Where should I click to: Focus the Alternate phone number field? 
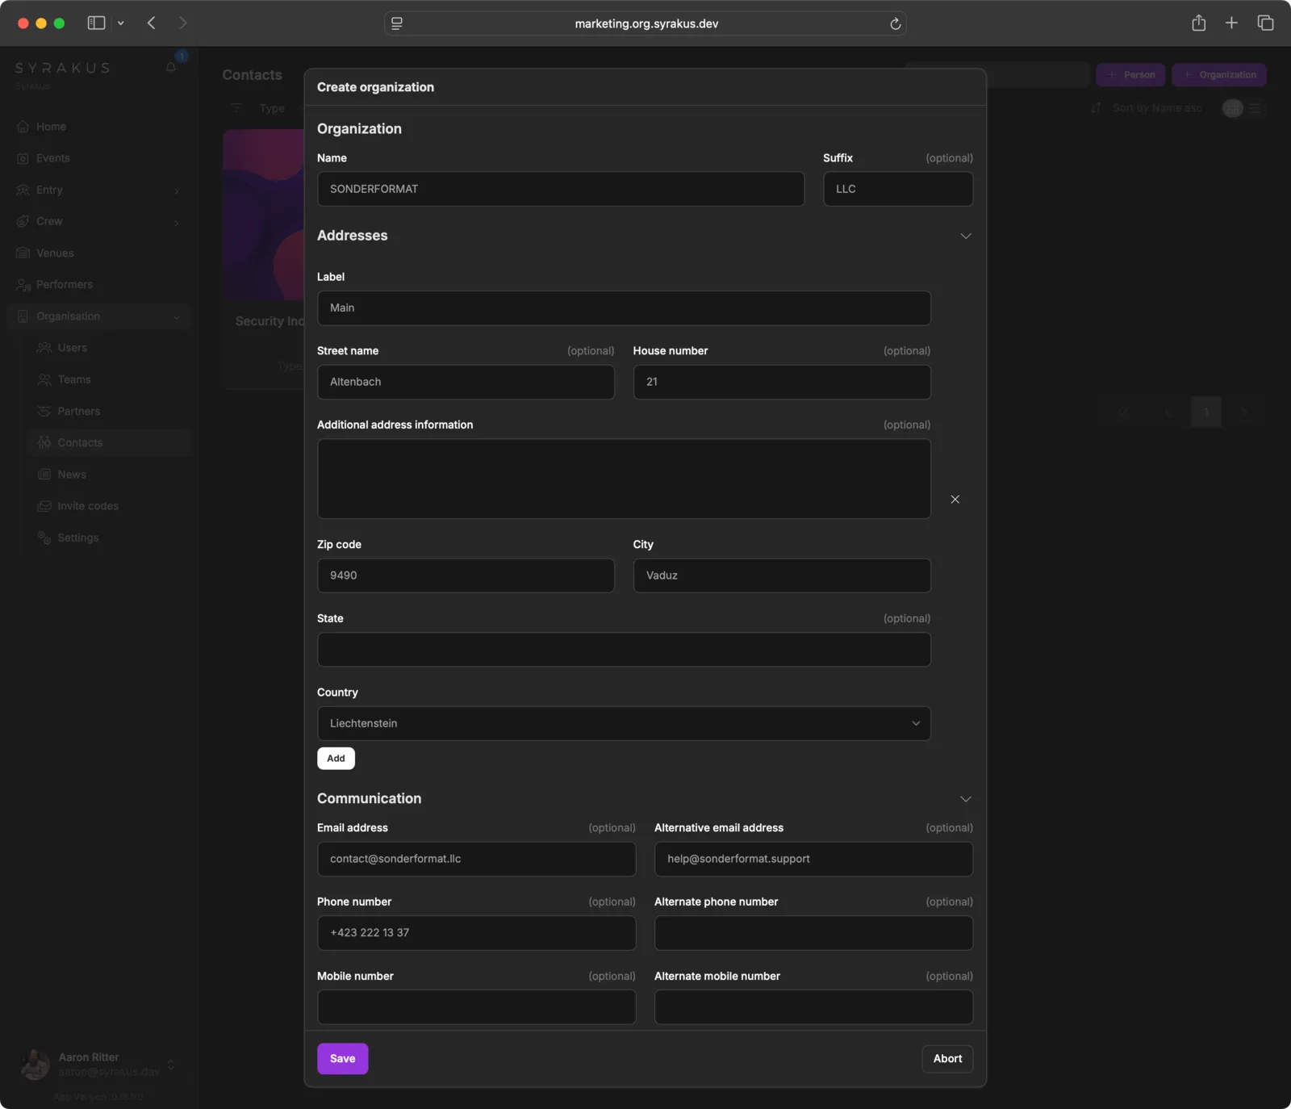click(813, 933)
